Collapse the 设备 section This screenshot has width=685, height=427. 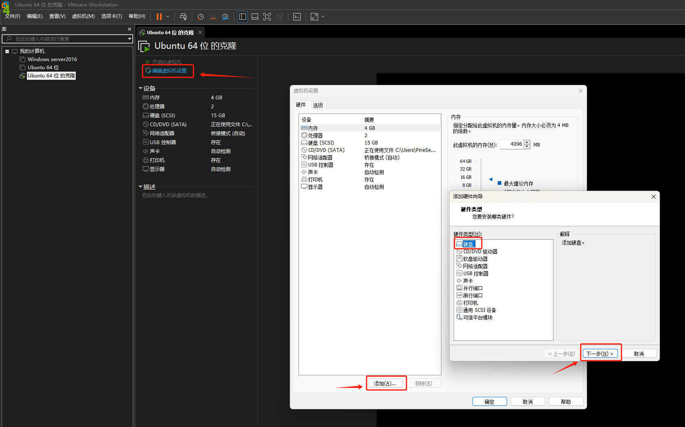[x=141, y=88]
